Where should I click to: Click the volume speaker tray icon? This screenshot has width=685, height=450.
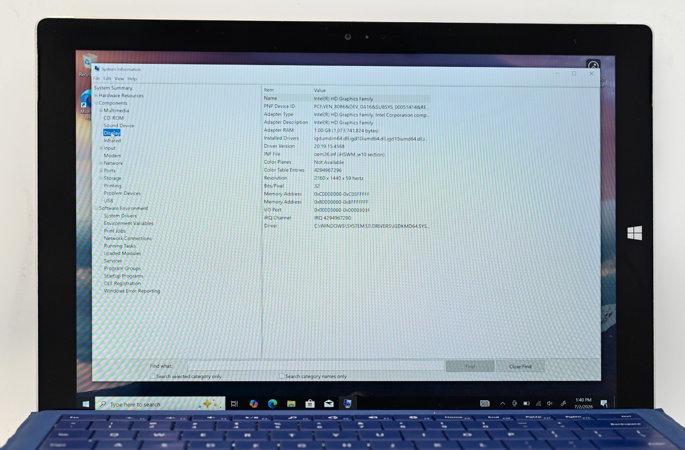tap(550, 403)
